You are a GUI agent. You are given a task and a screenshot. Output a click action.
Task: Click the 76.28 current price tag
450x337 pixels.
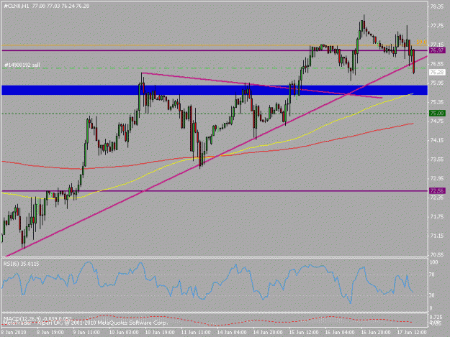tap(437, 72)
